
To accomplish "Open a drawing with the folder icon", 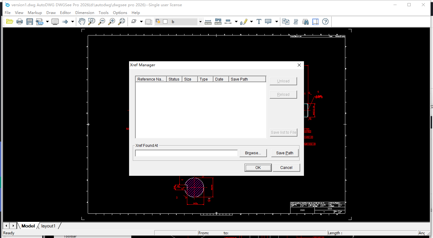I will coord(10,21).
